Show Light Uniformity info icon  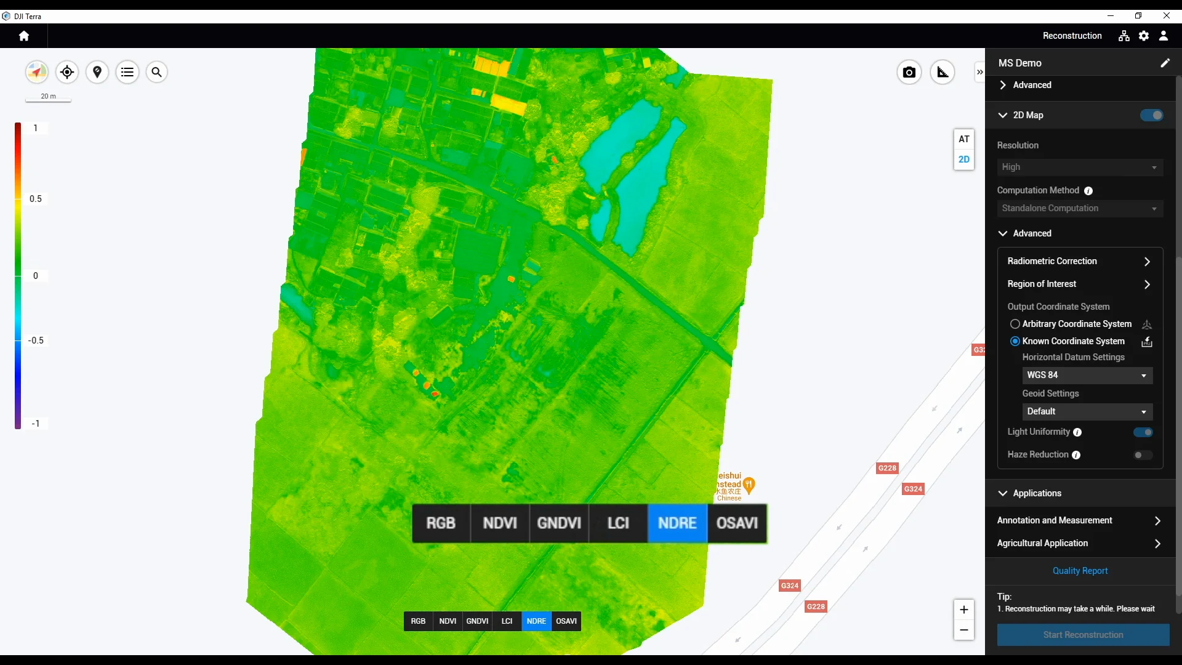(x=1077, y=432)
